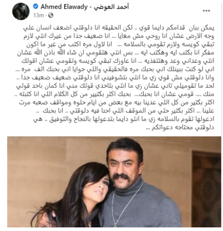The height and width of the screenshot is (231, 223).
Task: Click the blue verified badge
Action: (x=35, y=6)
